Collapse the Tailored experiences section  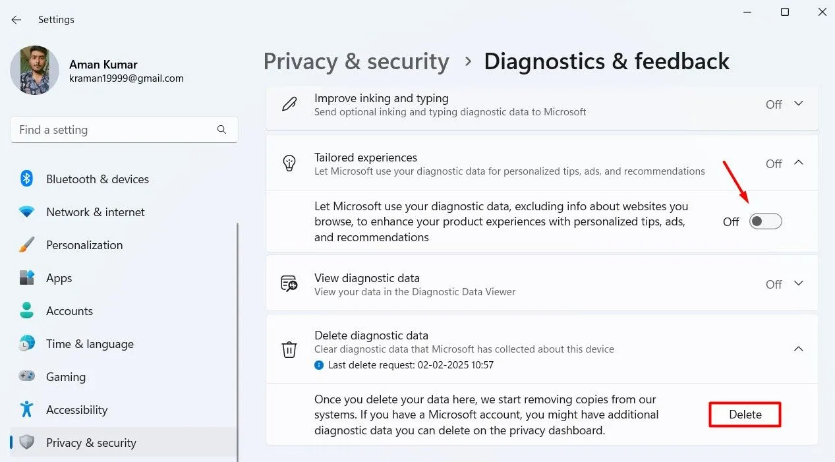[799, 163]
